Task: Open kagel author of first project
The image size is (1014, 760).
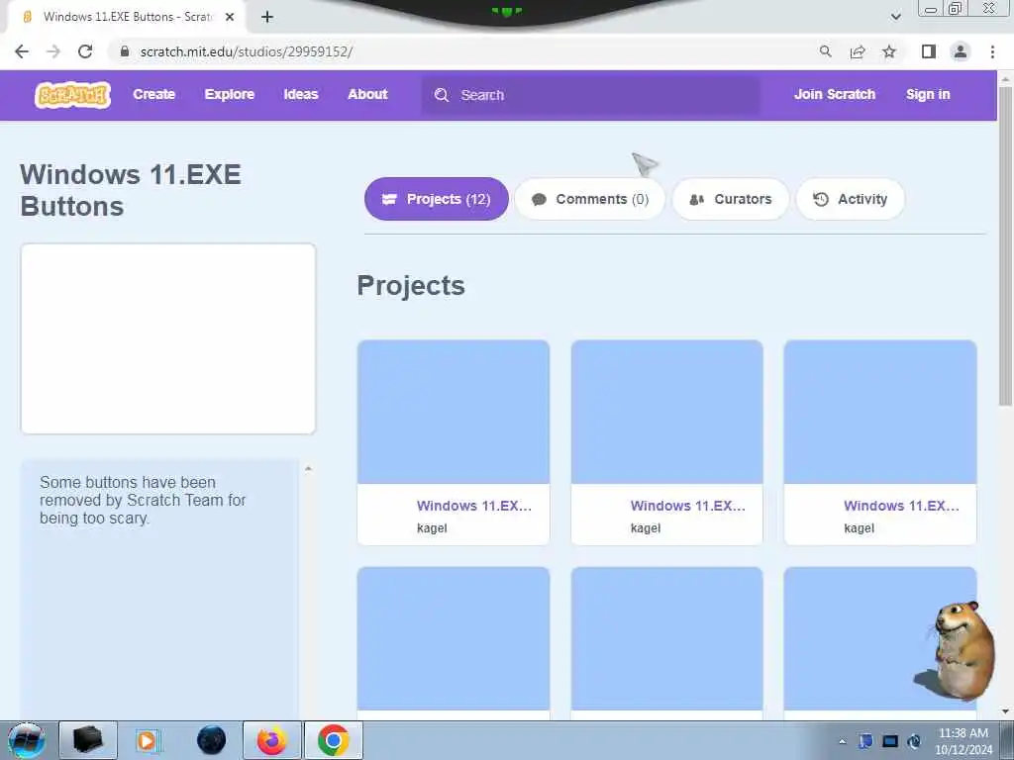Action: 432,528
